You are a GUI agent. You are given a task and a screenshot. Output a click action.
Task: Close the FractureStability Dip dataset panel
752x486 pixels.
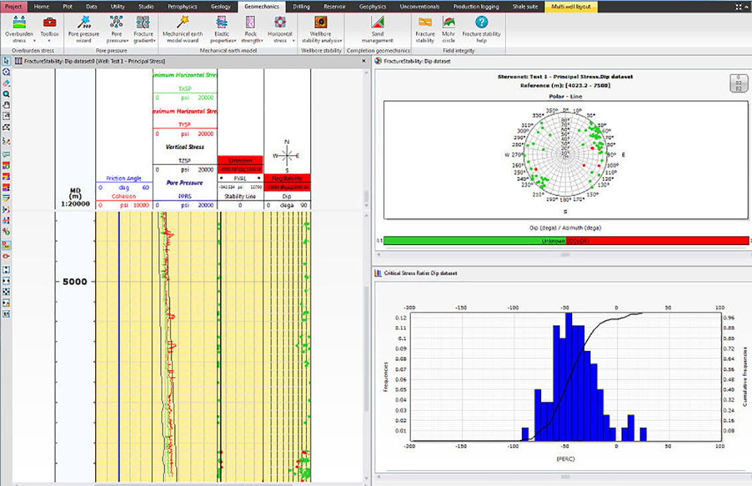(x=363, y=61)
